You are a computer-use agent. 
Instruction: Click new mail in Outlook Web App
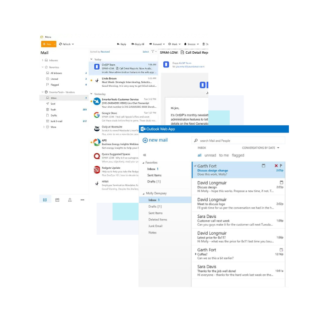[x=155, y=140]
